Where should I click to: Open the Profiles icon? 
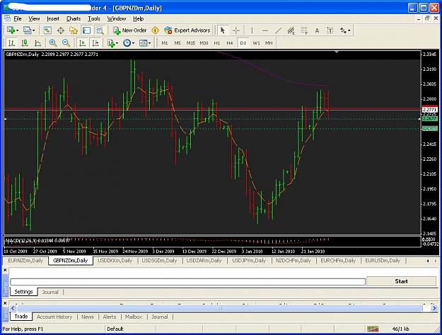[28, 30]
